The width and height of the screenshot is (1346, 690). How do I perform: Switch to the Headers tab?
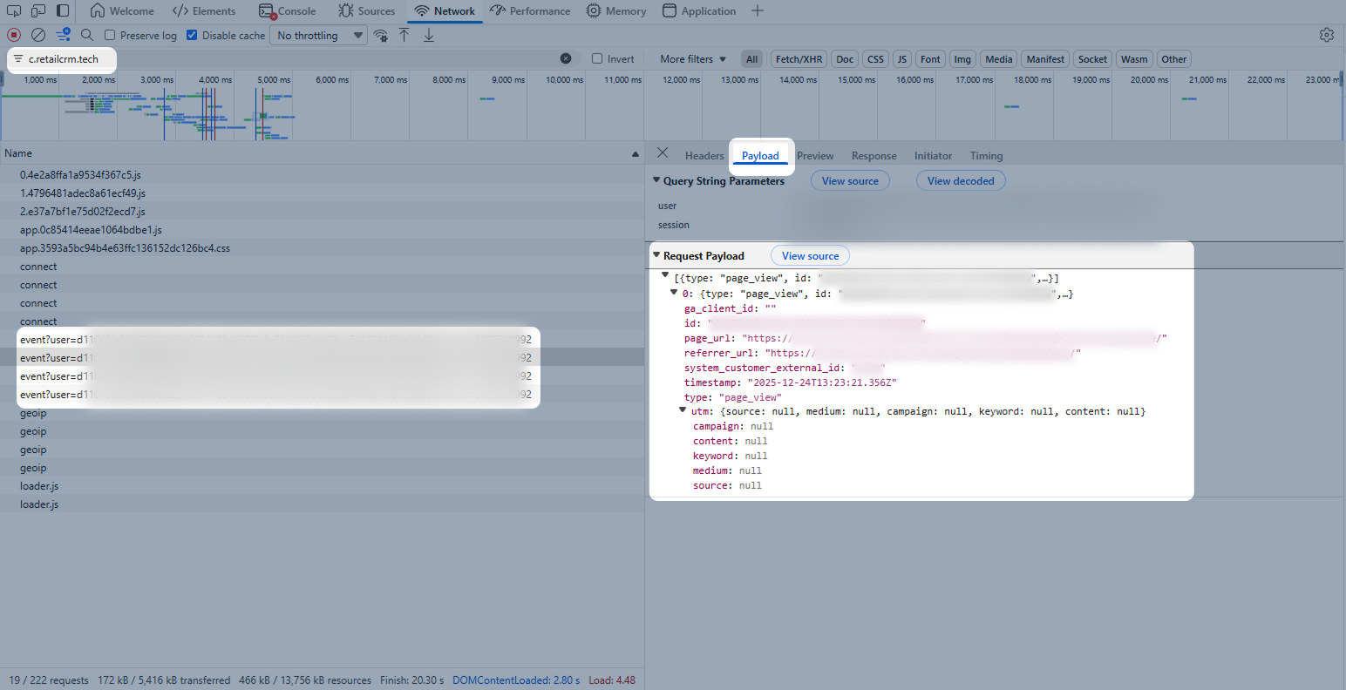coord(704,156)
